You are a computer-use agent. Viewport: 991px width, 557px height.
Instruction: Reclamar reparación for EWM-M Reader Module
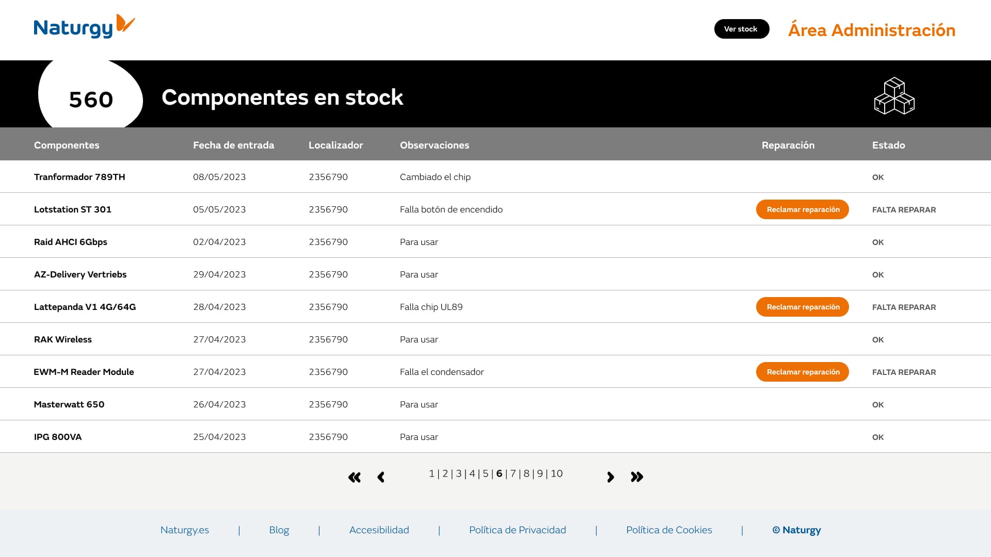(x=803, y=372)
